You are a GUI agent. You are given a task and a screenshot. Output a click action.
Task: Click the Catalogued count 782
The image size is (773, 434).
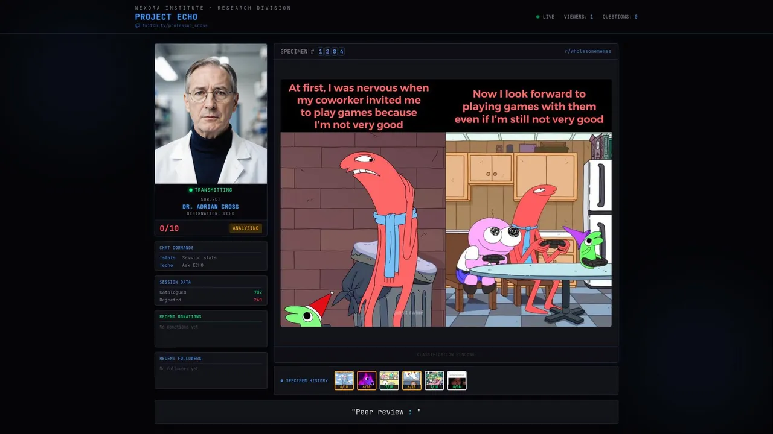pyautogui.click(x=258, y=292)
